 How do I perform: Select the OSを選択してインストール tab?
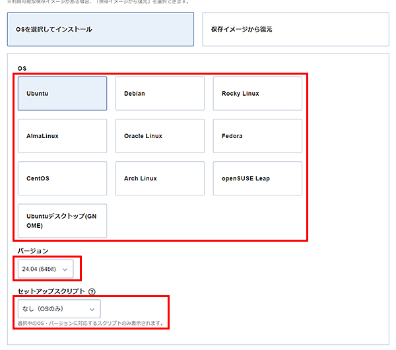click(100, 29)
